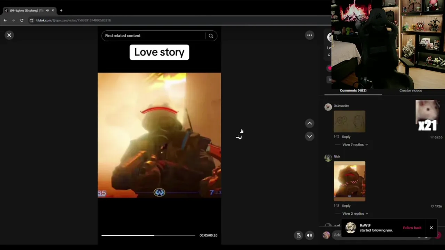This screenshot has width=445, height=250.
Task: Click the search magnifier icon in Find related content
Action: [211, 36]
